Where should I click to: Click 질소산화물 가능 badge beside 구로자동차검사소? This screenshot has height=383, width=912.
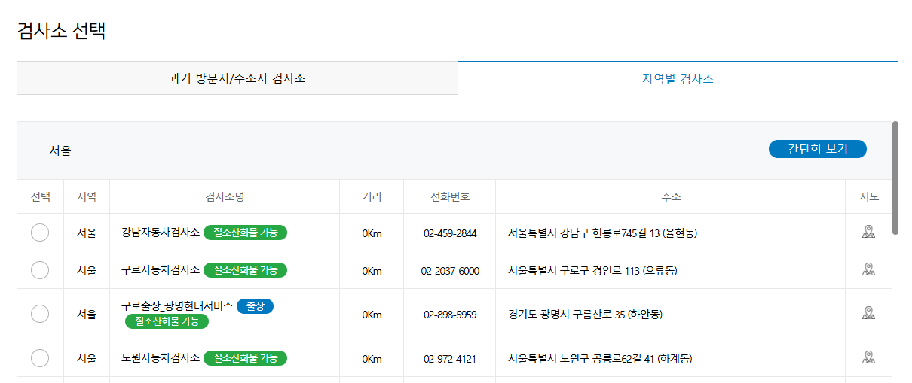coord(245,270)
